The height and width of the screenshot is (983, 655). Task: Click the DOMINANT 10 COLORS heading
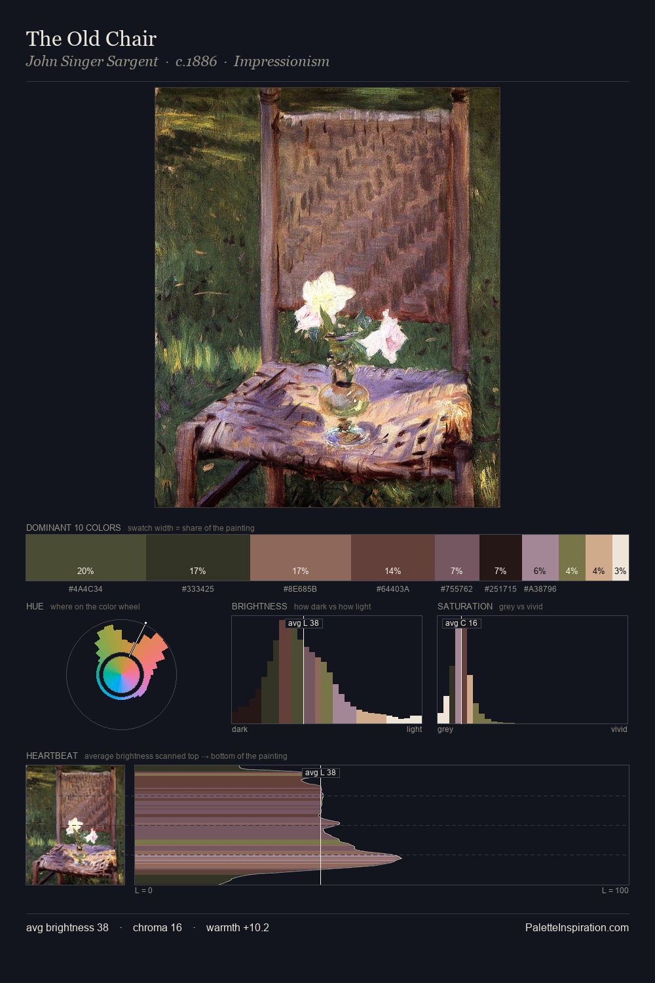pyautogui.click(x=73, y=528)
